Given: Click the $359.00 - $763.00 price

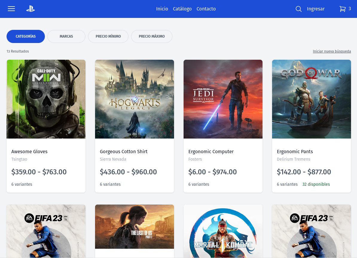Looking at the screenshot, I should pos(39,172).
